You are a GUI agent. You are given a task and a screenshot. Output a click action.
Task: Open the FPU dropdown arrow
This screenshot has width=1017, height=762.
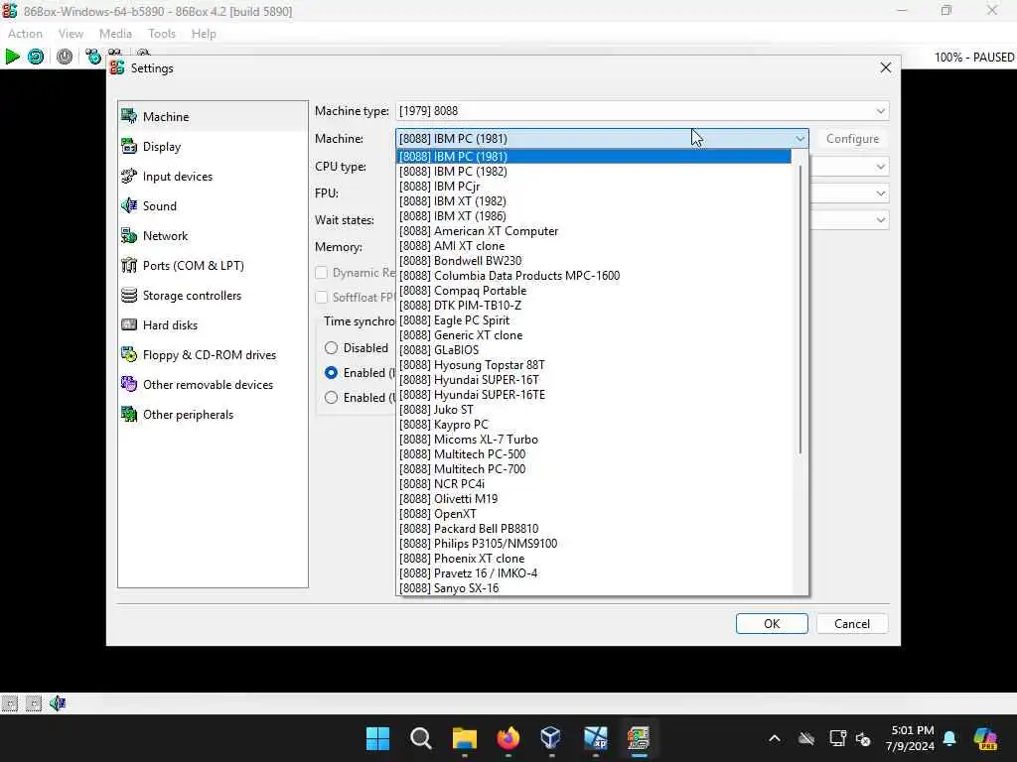880,193
